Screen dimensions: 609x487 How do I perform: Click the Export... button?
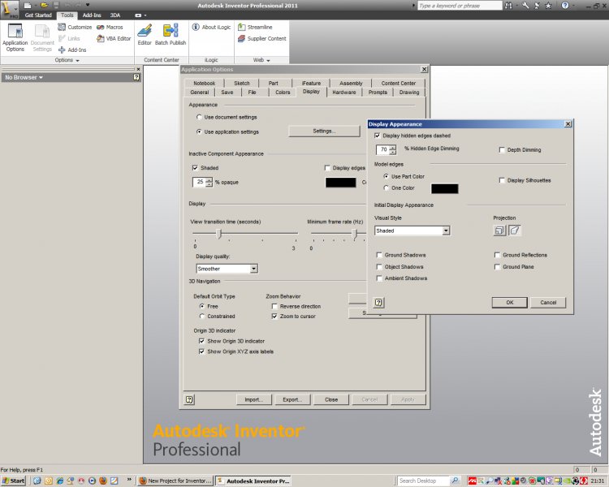(x=292, y=399)
